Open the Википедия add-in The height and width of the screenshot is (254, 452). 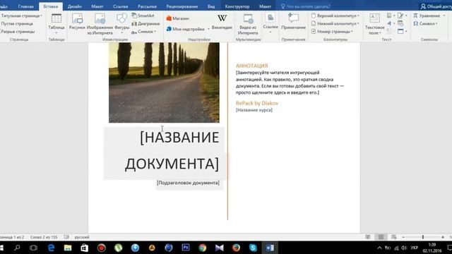[222, 22]
